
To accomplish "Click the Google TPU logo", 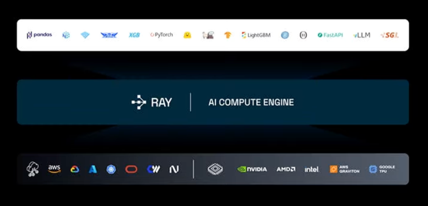I will pos(382,169).
